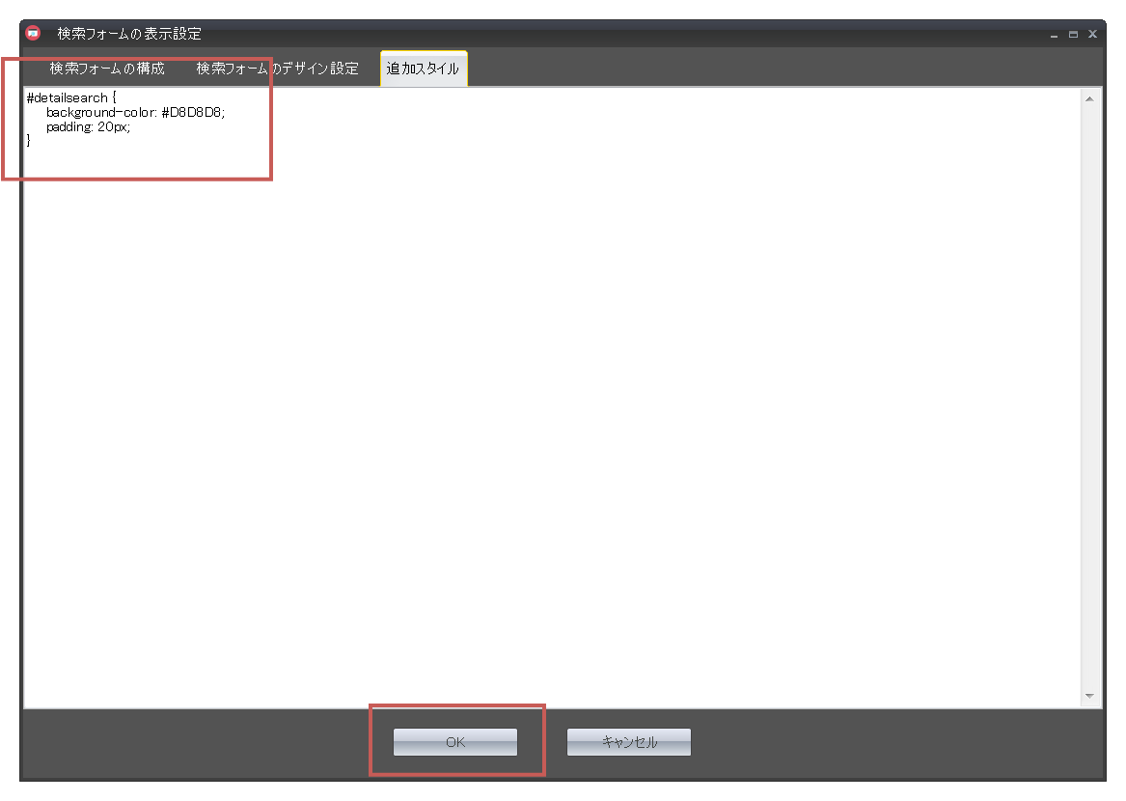Click the 検索フォームの表示設定 title bar text
1126x801 pixels.
(x=128, y=34)
